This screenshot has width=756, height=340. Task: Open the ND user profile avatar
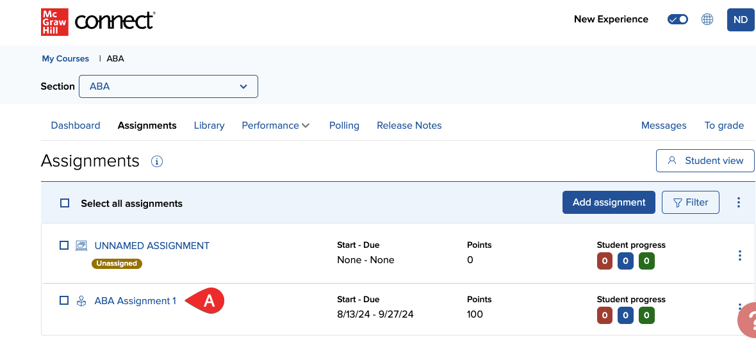coord(740,20)
